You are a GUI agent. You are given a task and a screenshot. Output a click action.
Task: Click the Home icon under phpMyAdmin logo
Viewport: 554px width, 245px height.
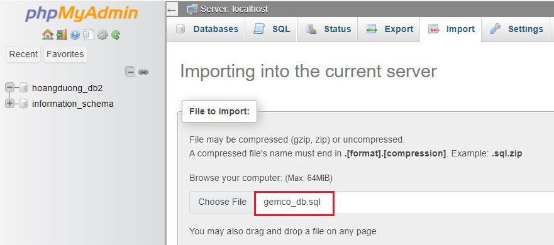tap(48, 35)
